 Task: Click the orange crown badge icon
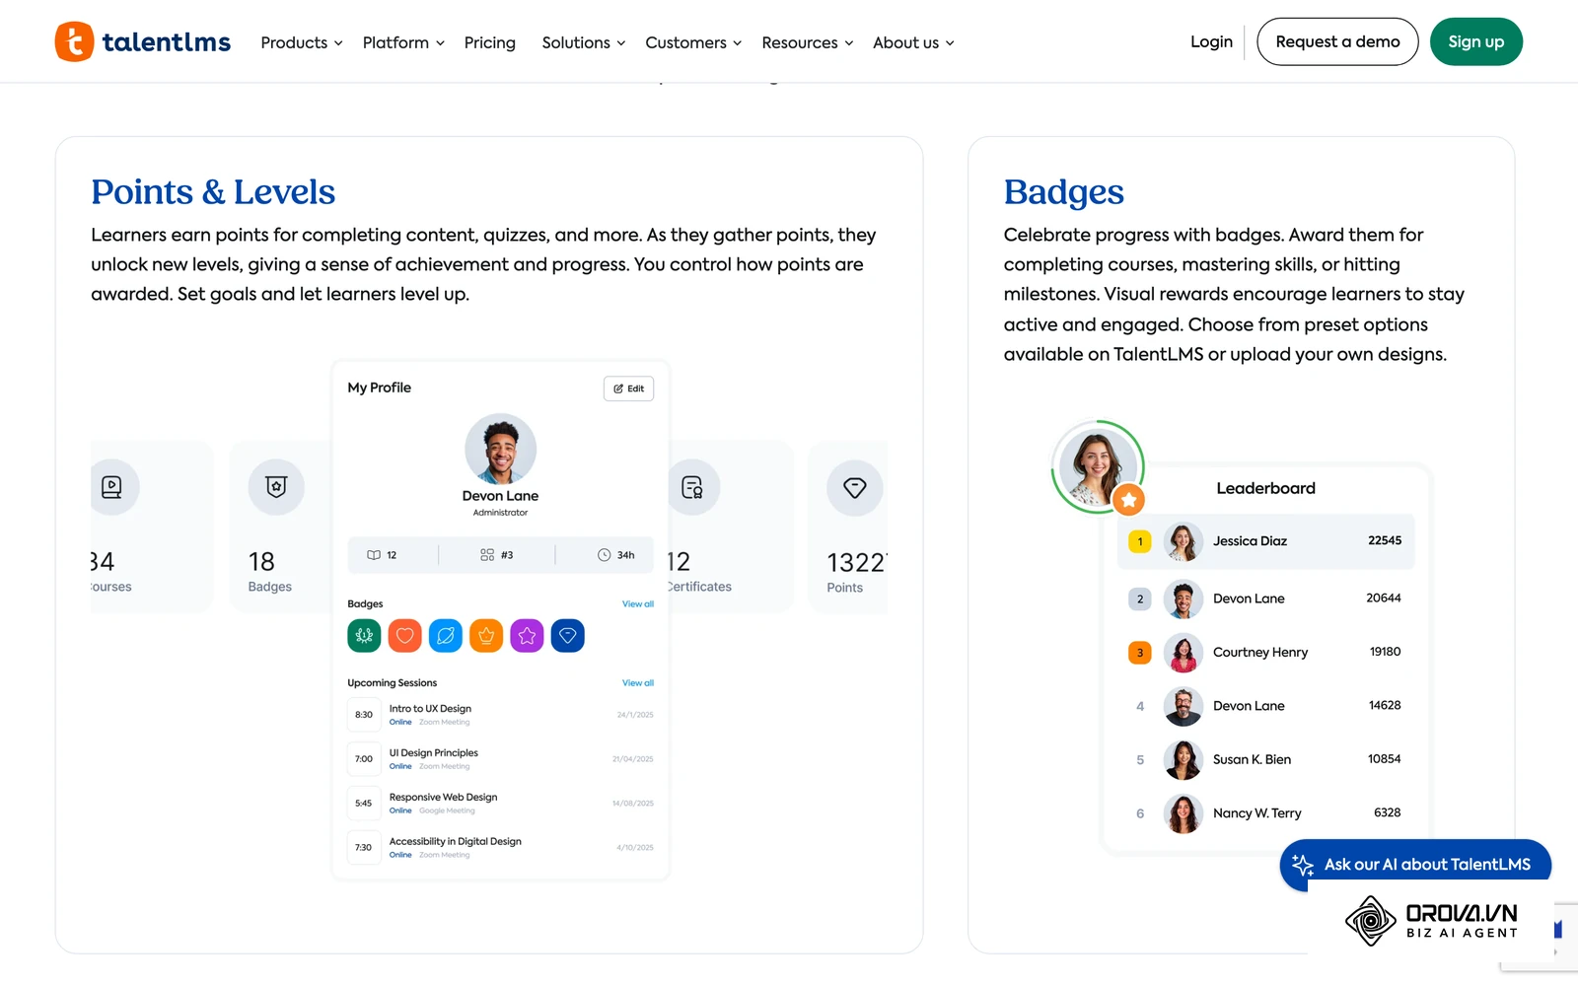coord(486,636)
